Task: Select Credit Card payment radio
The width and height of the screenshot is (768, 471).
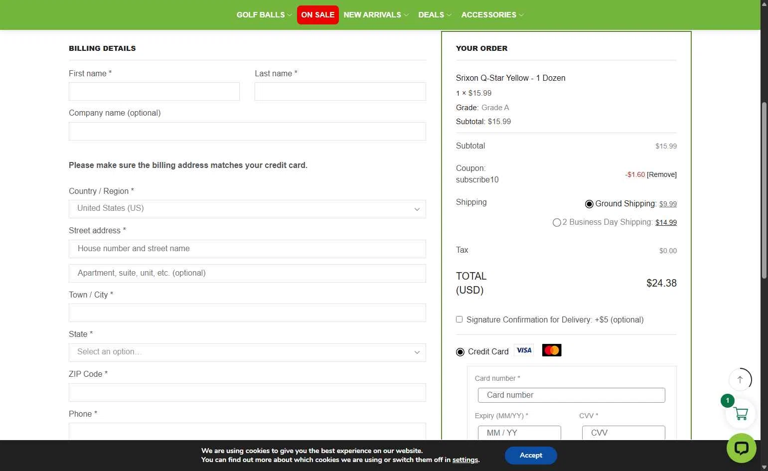Action: pyautogui.click(x=460, y=352)
